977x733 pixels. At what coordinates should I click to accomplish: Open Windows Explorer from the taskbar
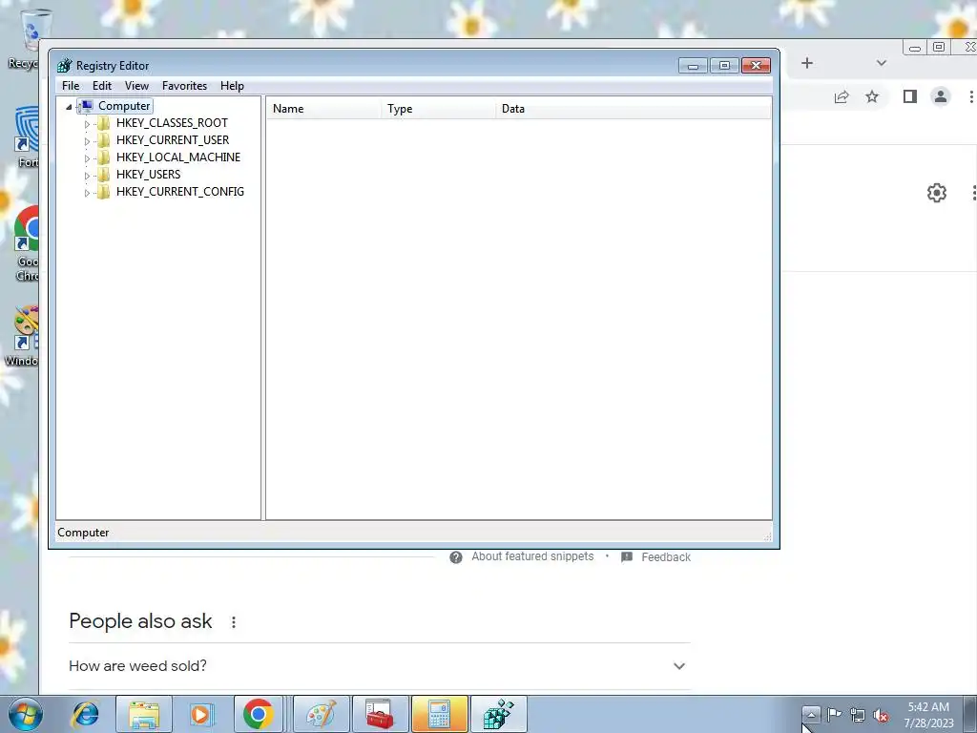coord(144,714)
